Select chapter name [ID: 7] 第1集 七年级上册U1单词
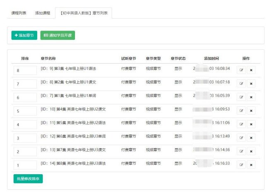269x192 pixels. [x=68, y=96]
